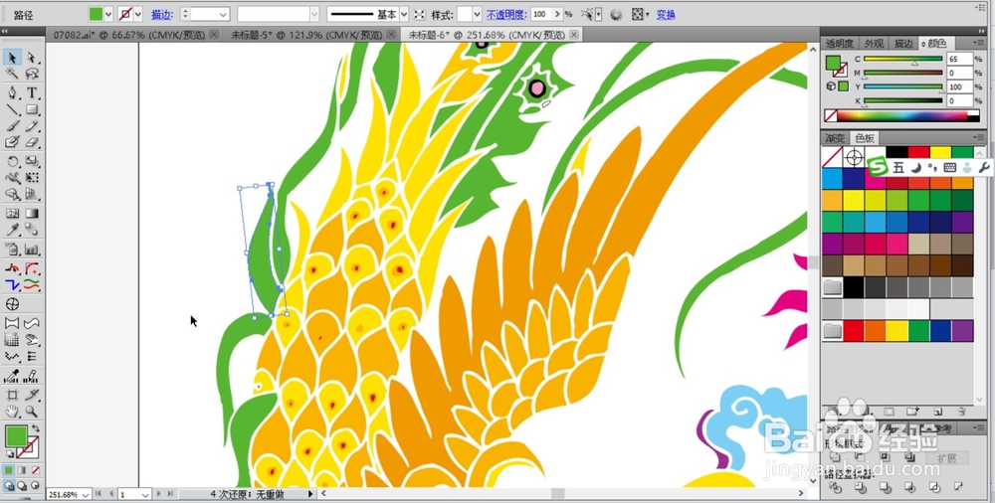Image resolution: width=995 pixels, height=503 pixels.
Task: Open fill color dropdown in control bar
Action: [107, 14]
